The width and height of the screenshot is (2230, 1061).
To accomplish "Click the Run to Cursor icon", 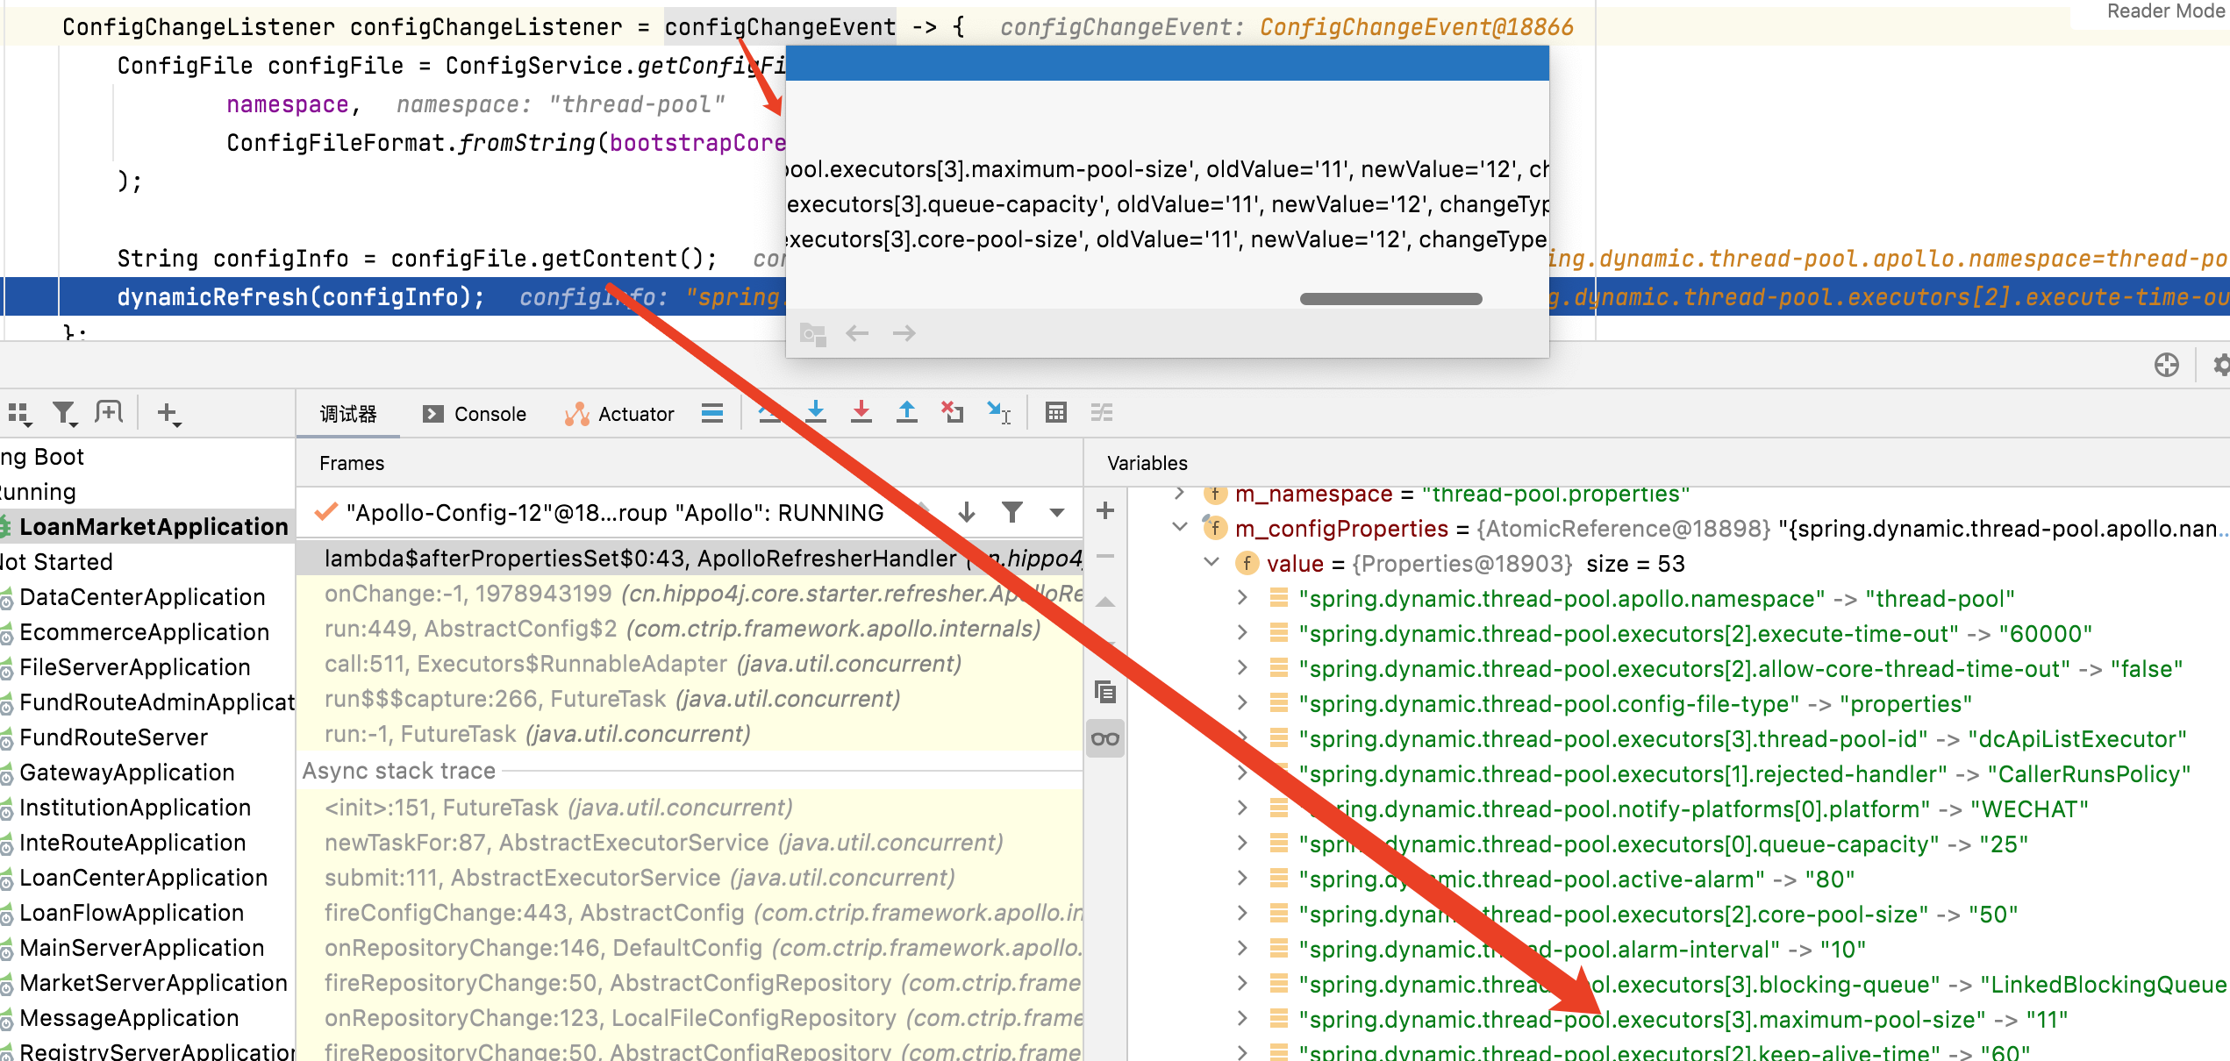I will coord(1000,412).
